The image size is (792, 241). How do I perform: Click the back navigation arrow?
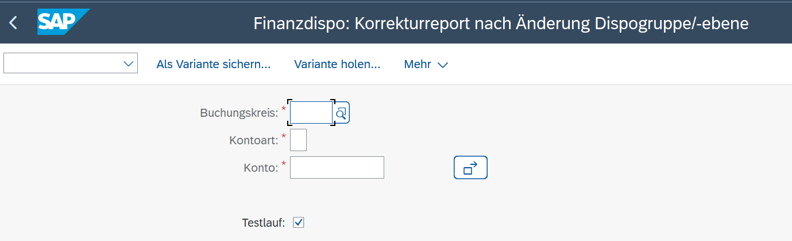pos(13,23)
